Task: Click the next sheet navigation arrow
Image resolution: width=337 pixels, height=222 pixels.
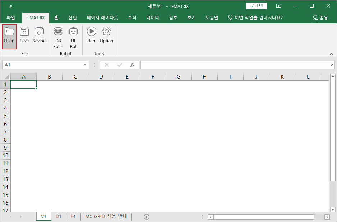Action: 21,217
